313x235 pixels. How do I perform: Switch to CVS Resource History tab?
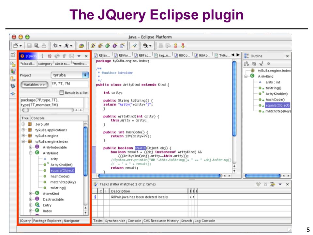click(161, 221)
